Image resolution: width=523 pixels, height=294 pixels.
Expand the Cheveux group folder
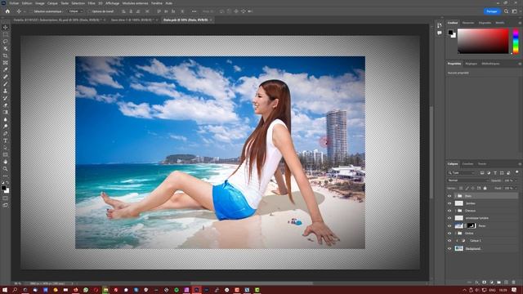coord(456,211)
